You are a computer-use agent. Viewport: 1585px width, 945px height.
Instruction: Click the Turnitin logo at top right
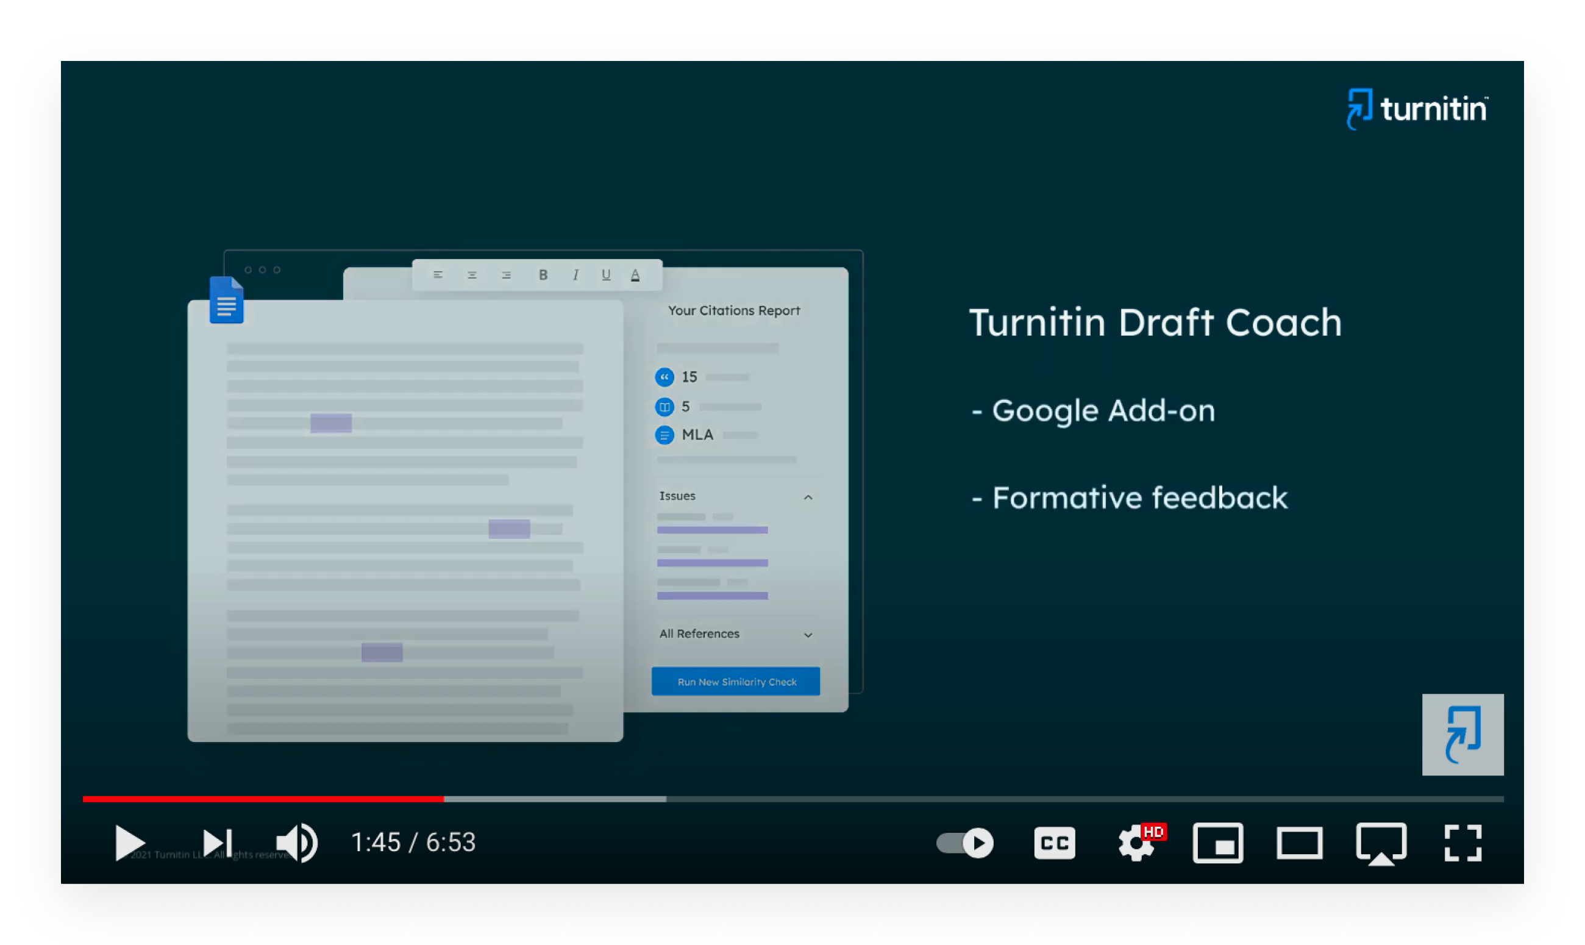point(1417,109)
